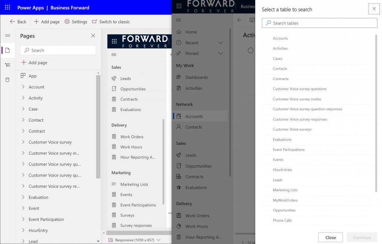Click the dimmed app's waffle launcher icon
This screenshot has width=382, height=244.
(179, 6)
